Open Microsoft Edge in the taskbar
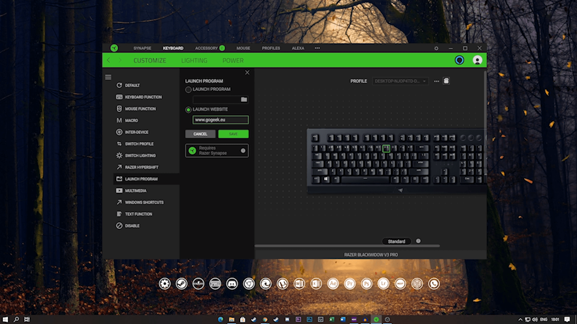The height and width of the screenshot is (324, 577). [221, 319]
